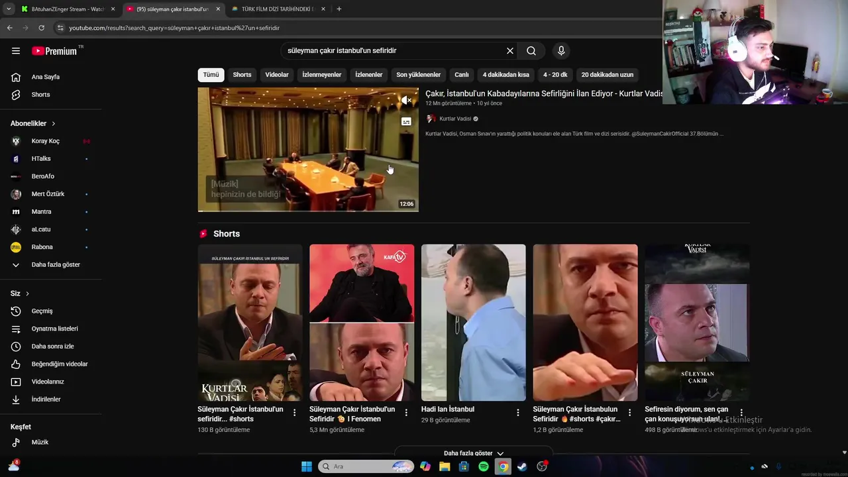The height and width of the screenshot is (477, 848).
Task: Reload the page with the refresh icon
Action: click(41, 28)
